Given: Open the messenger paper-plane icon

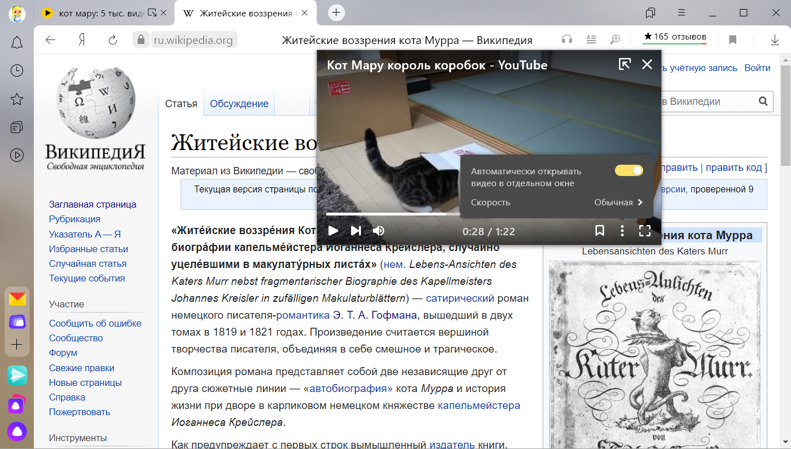Looking at the screenshot, I should pyautogui.click(x=17, y=375).
